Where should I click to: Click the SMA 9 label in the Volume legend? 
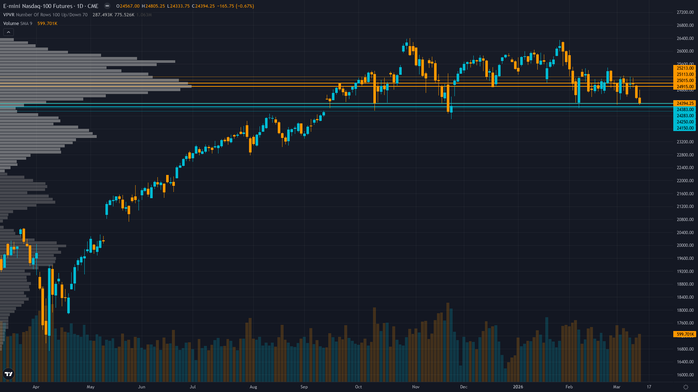26,23
